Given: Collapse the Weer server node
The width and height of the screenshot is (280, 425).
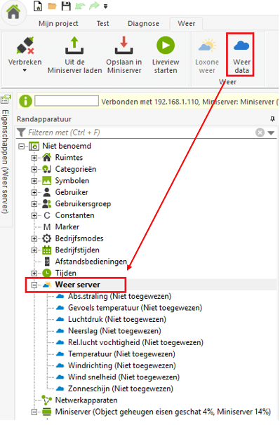Looking at the screenshot, I should 34,285.
